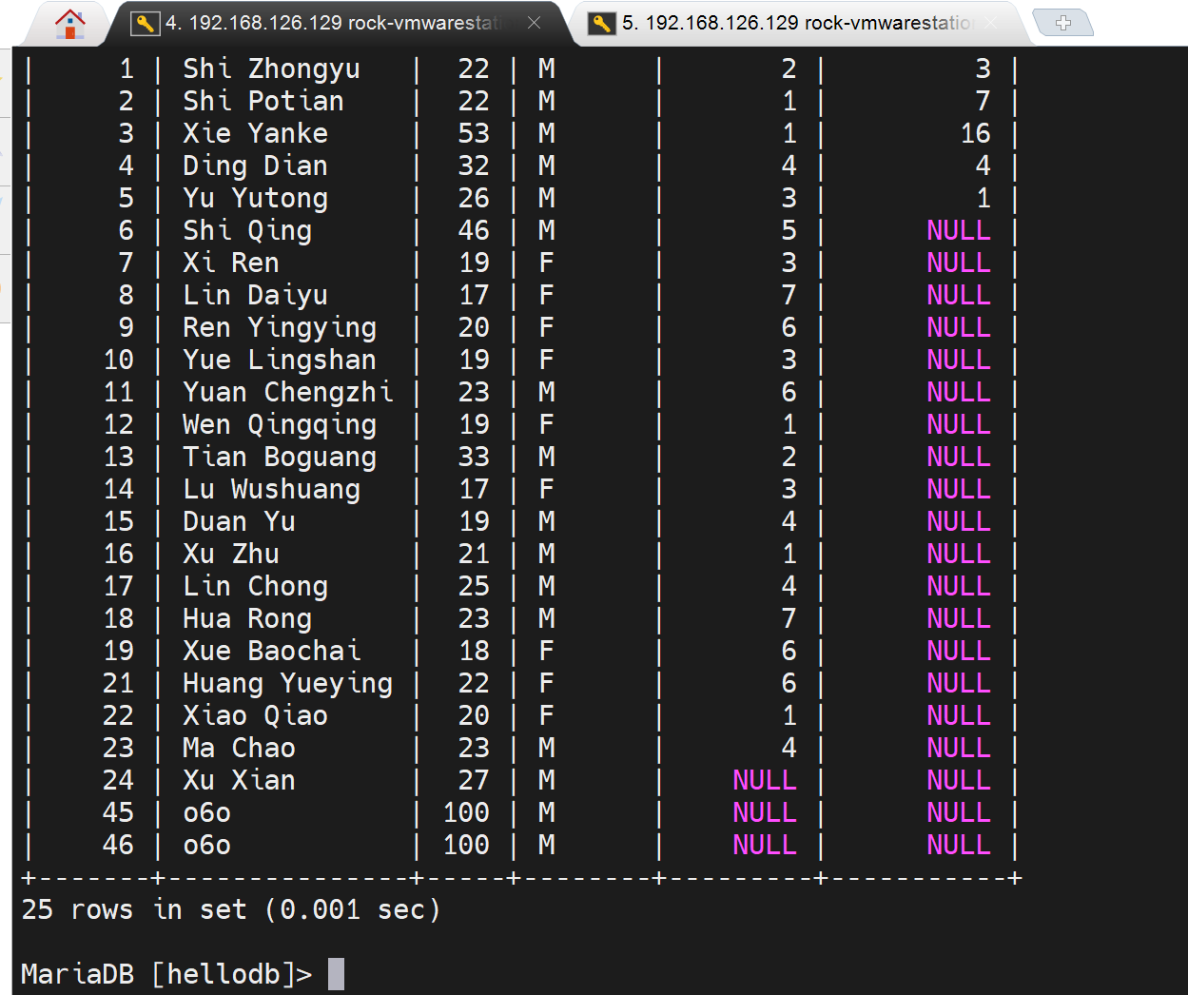Click the MariaDB [hellodb]> prompt text
The height and width of the screenshot is (995, 1188).
(166, 974)
